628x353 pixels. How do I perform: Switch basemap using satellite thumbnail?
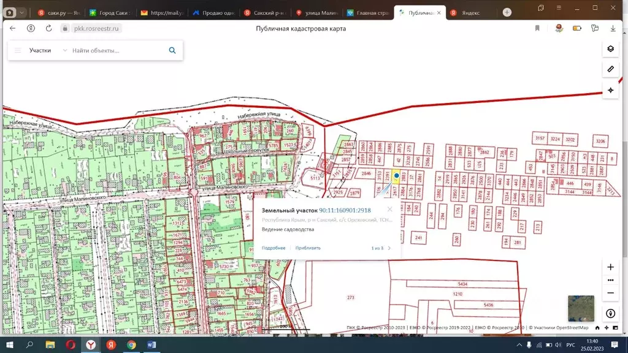click(x=580, y=308)
